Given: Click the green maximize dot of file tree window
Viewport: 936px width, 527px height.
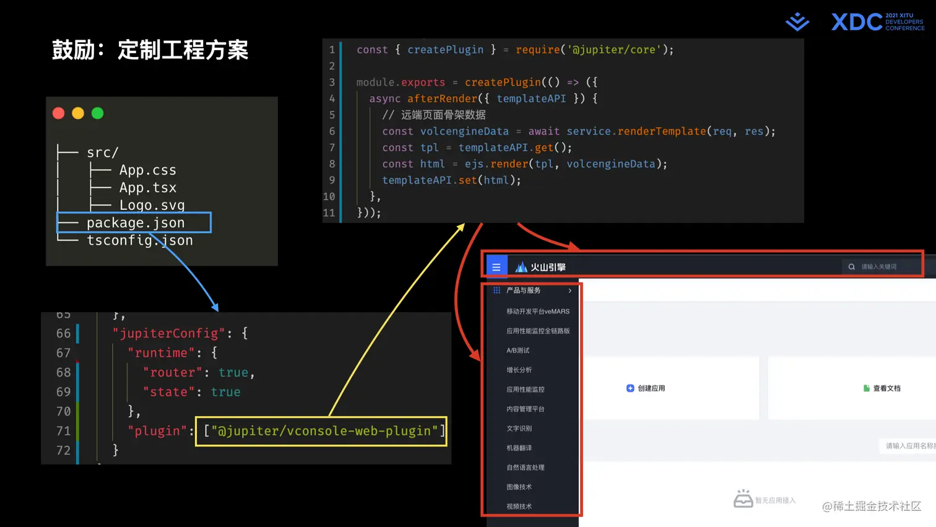Looking at the screenshot, I should 97,113.
